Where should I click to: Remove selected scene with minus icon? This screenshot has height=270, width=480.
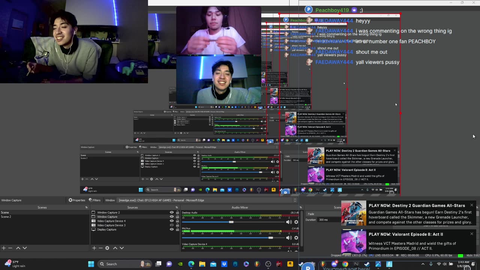point(10,248)
